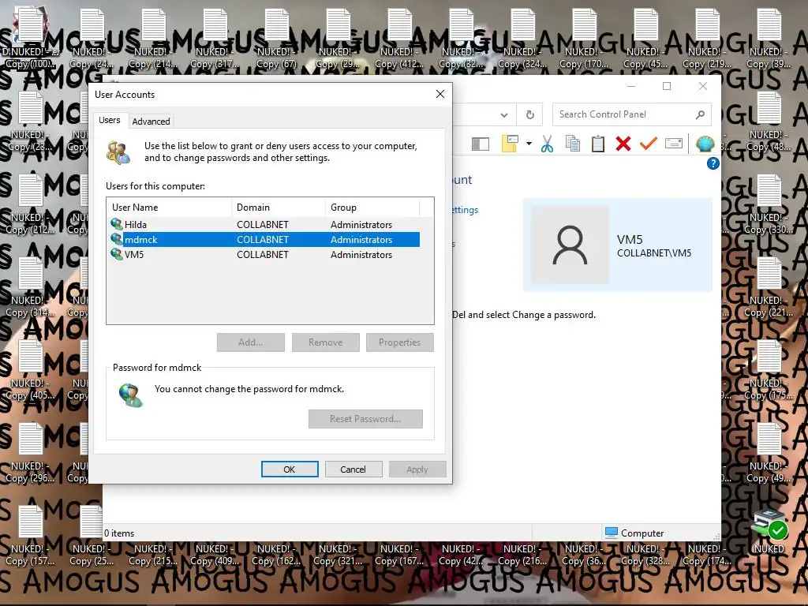
Task: Click the VM5 user icon in list
Action: [117, 254]
